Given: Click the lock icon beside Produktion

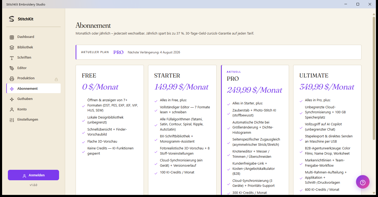Looking at the screenshot, I should click(56, 79).
